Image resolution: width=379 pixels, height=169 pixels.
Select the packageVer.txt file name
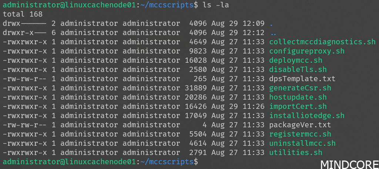pyautogui.click(x=300, y=125)
